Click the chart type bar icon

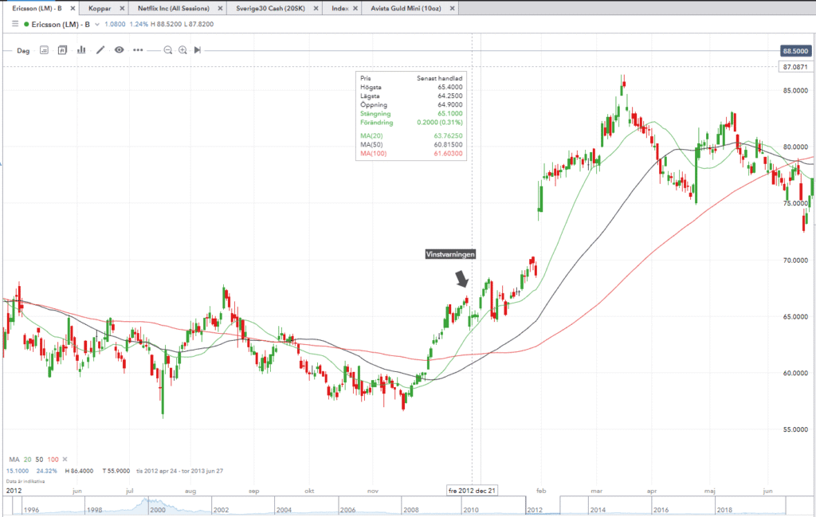81,49
